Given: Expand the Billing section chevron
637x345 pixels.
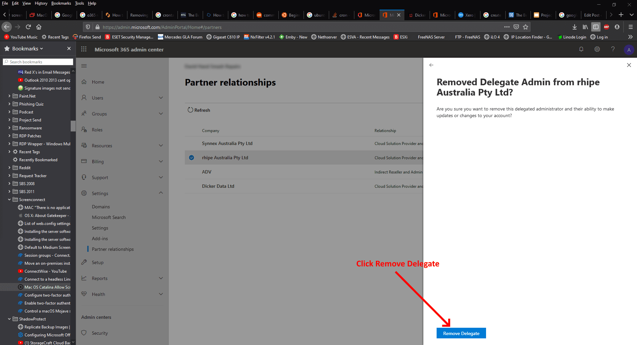Looking at the screenshot, I should click(x=161, y=161).
